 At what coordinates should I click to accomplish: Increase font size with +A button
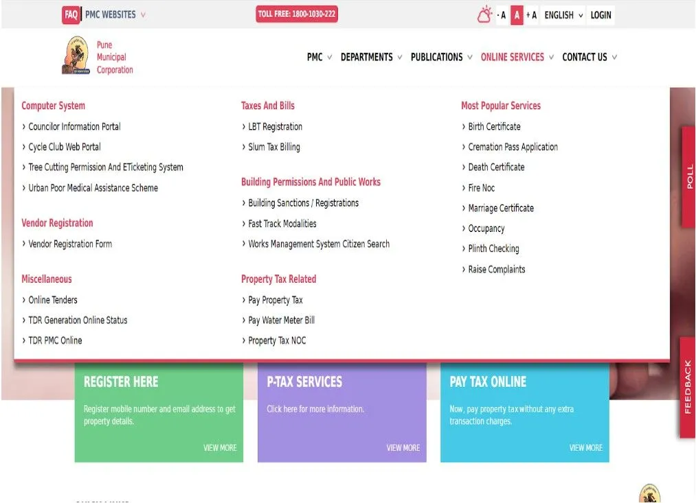point(531,15)
